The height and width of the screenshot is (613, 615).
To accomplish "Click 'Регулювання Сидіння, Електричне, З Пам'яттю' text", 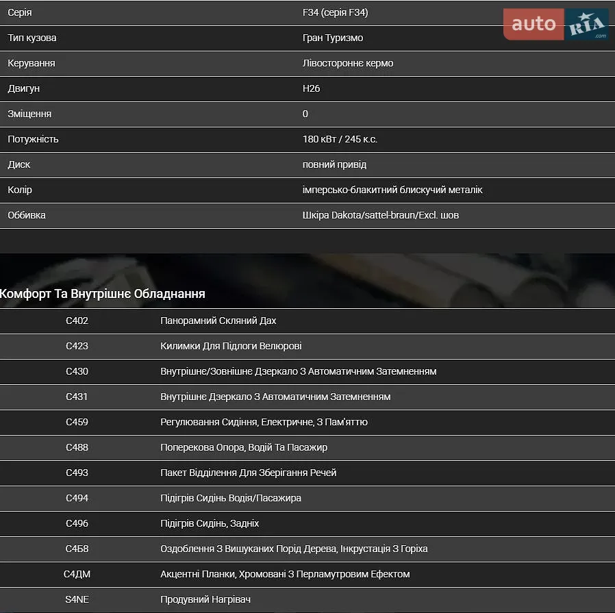I will (264, 422).
